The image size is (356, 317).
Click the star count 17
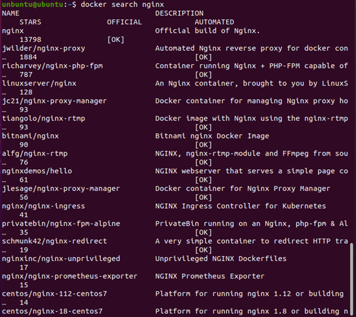[24, 267]
